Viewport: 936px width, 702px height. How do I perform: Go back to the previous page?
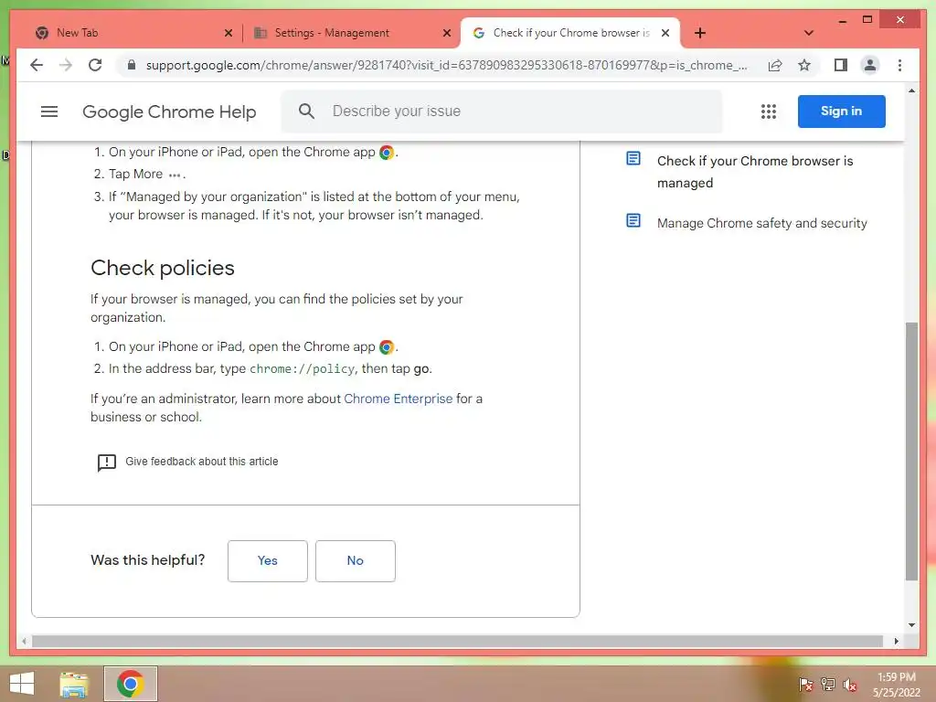click(x=37, y=65)
